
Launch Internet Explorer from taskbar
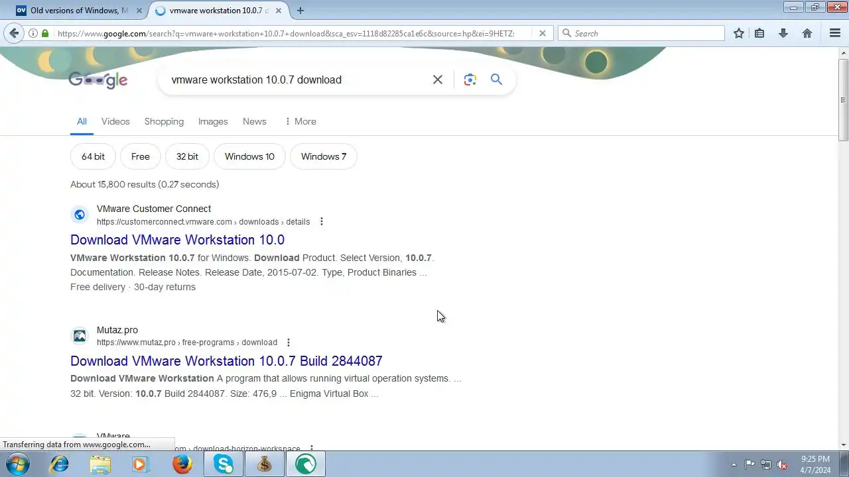coord(60,464)
